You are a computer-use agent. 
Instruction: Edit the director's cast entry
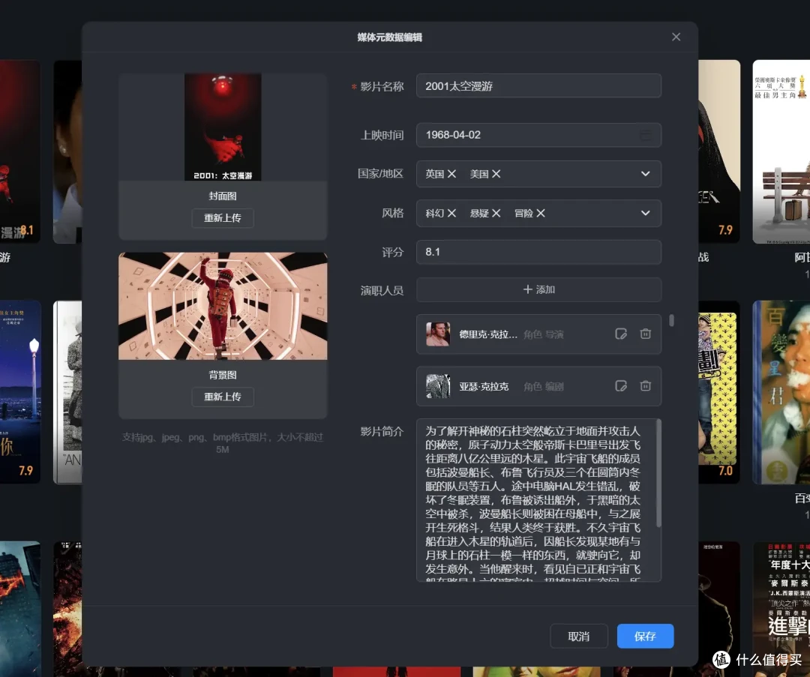pyautogui.click(x=621, y=334)
